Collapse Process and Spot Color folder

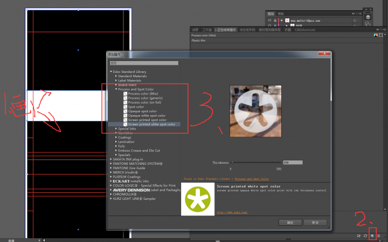[x=116, y=89]
